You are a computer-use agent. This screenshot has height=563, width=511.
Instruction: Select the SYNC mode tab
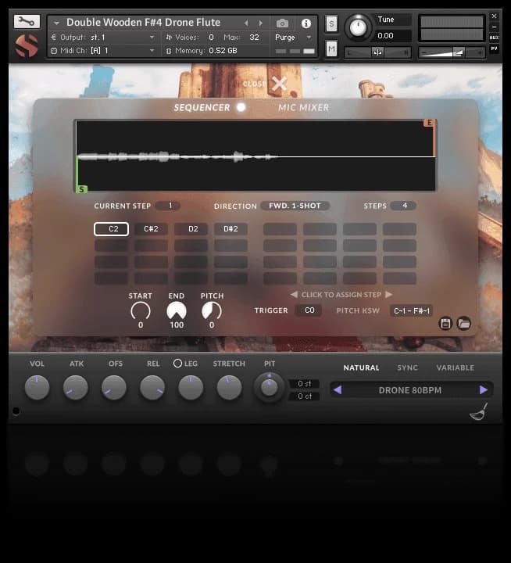407,368
